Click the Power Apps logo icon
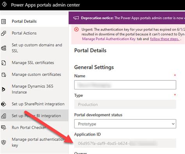Image resolution: width=185 pixels, height=154 pixels. coord(4,4)
